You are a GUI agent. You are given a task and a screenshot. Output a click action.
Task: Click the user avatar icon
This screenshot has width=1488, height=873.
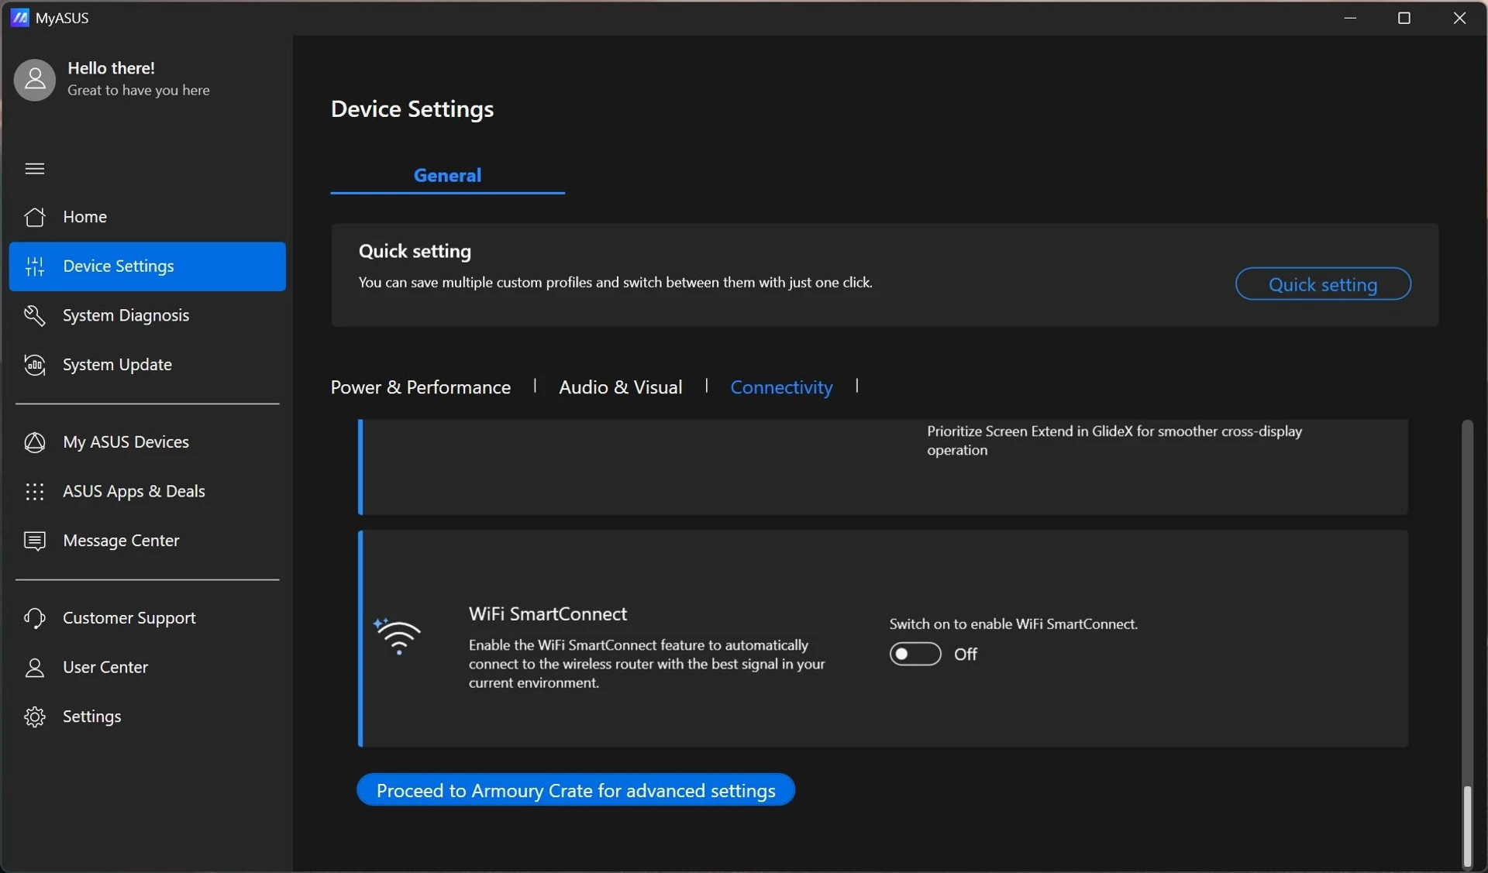coord(35,80)
